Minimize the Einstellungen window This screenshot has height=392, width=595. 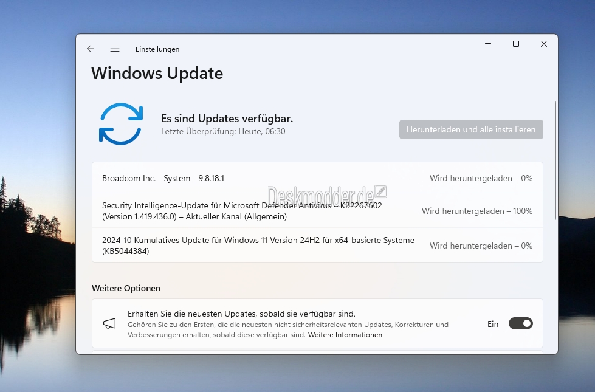tap(488, 44)
